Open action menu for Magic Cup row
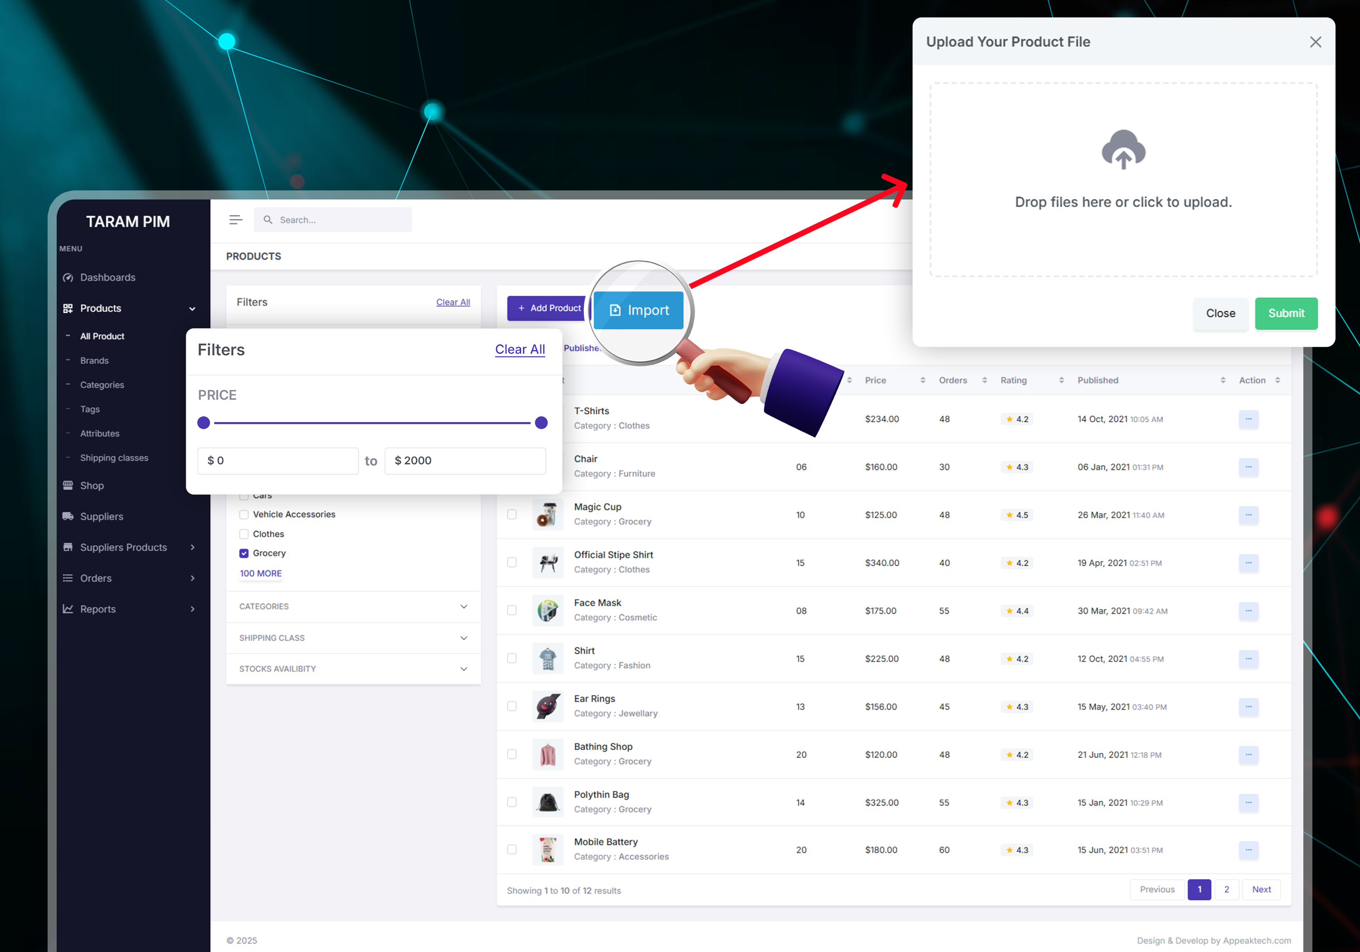The height and width of the screenshot is (952, 1360). [1248, 515]
